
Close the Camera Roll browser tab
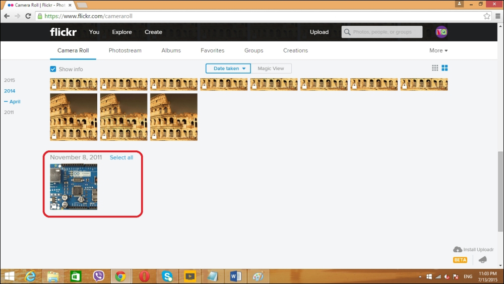tap(70, 5)
